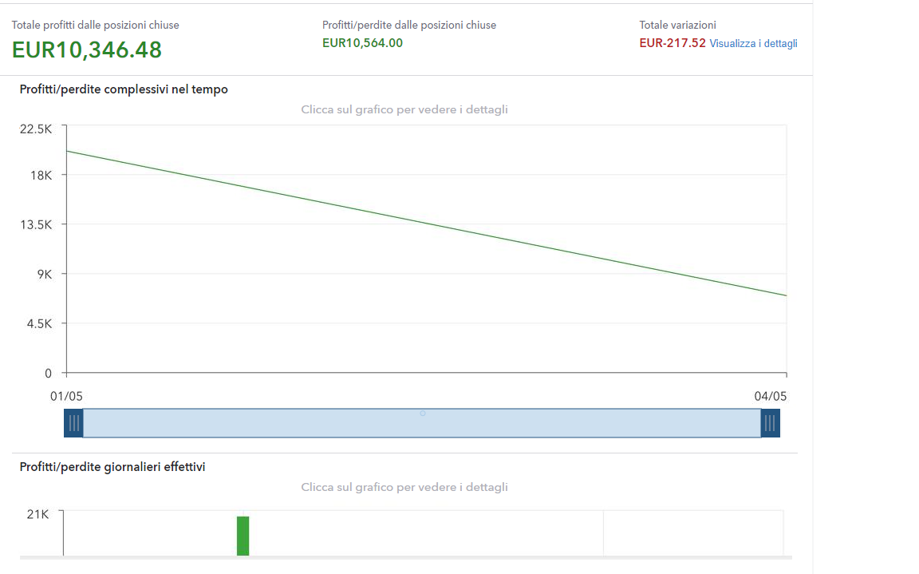Click the 'Totale variazioni' label
919x574 pixels.
coord(677,26)
